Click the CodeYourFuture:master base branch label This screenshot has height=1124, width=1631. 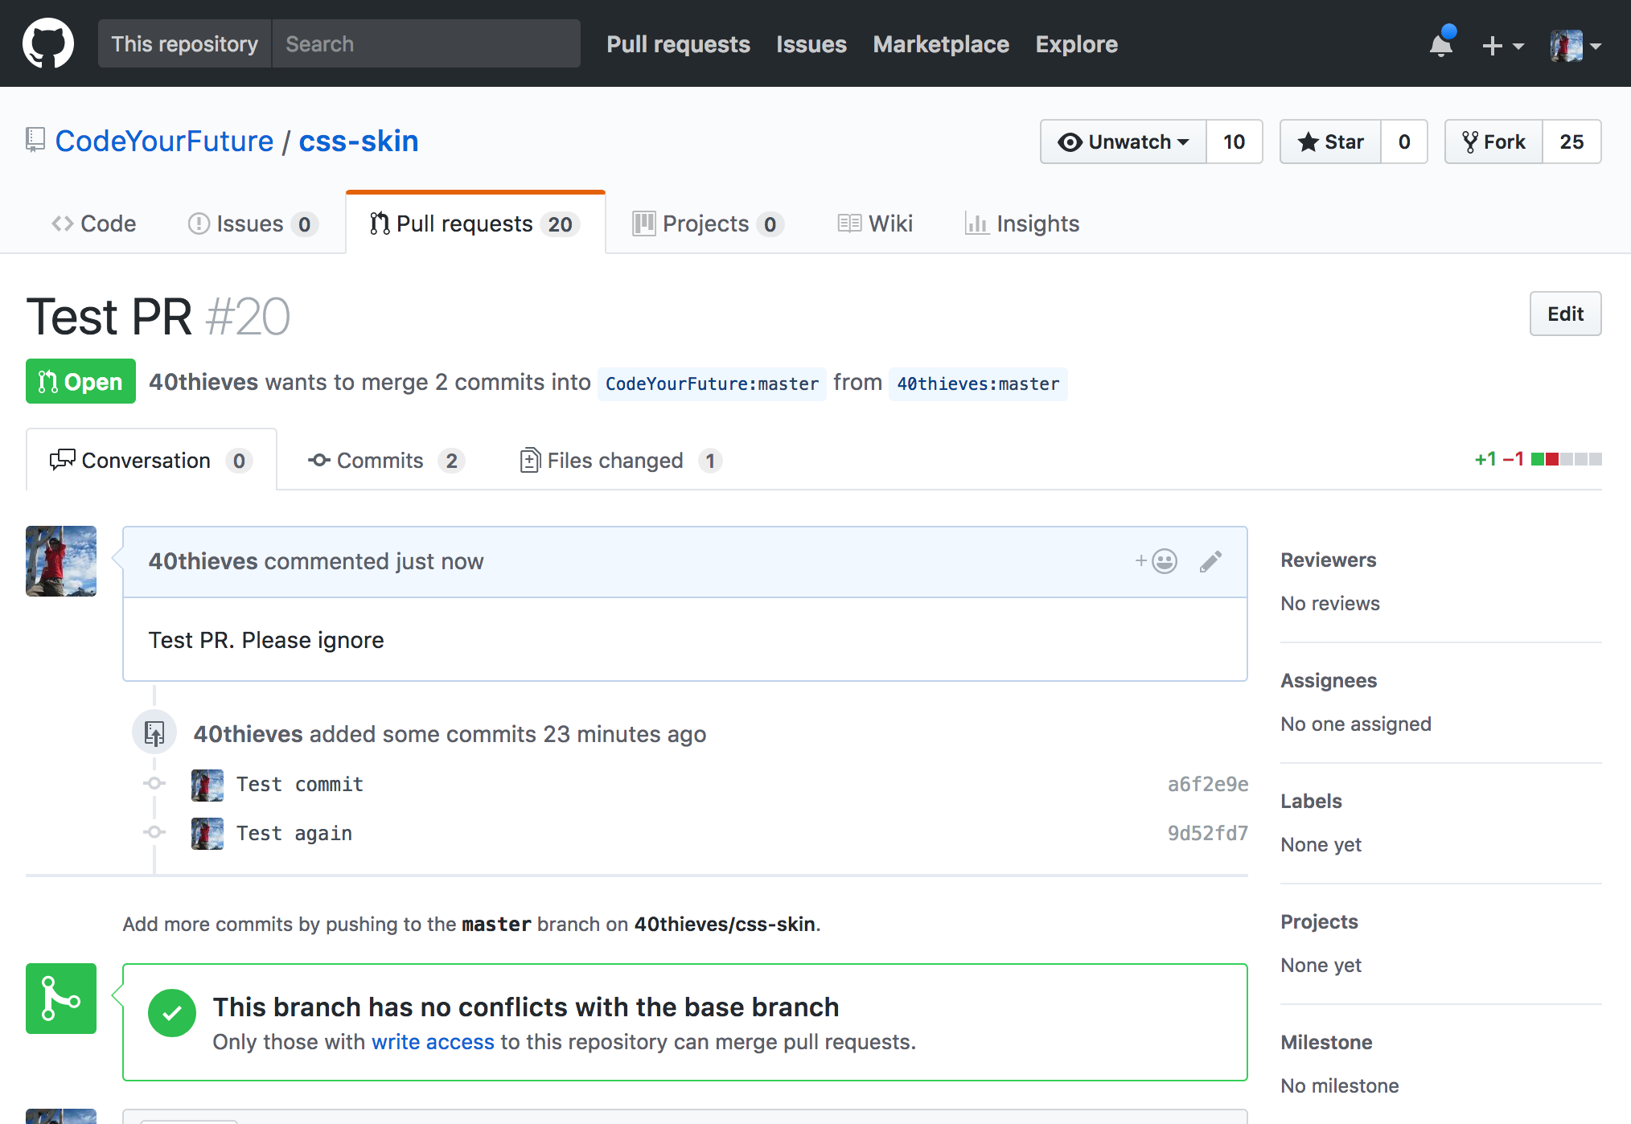(x=712, y=384)
